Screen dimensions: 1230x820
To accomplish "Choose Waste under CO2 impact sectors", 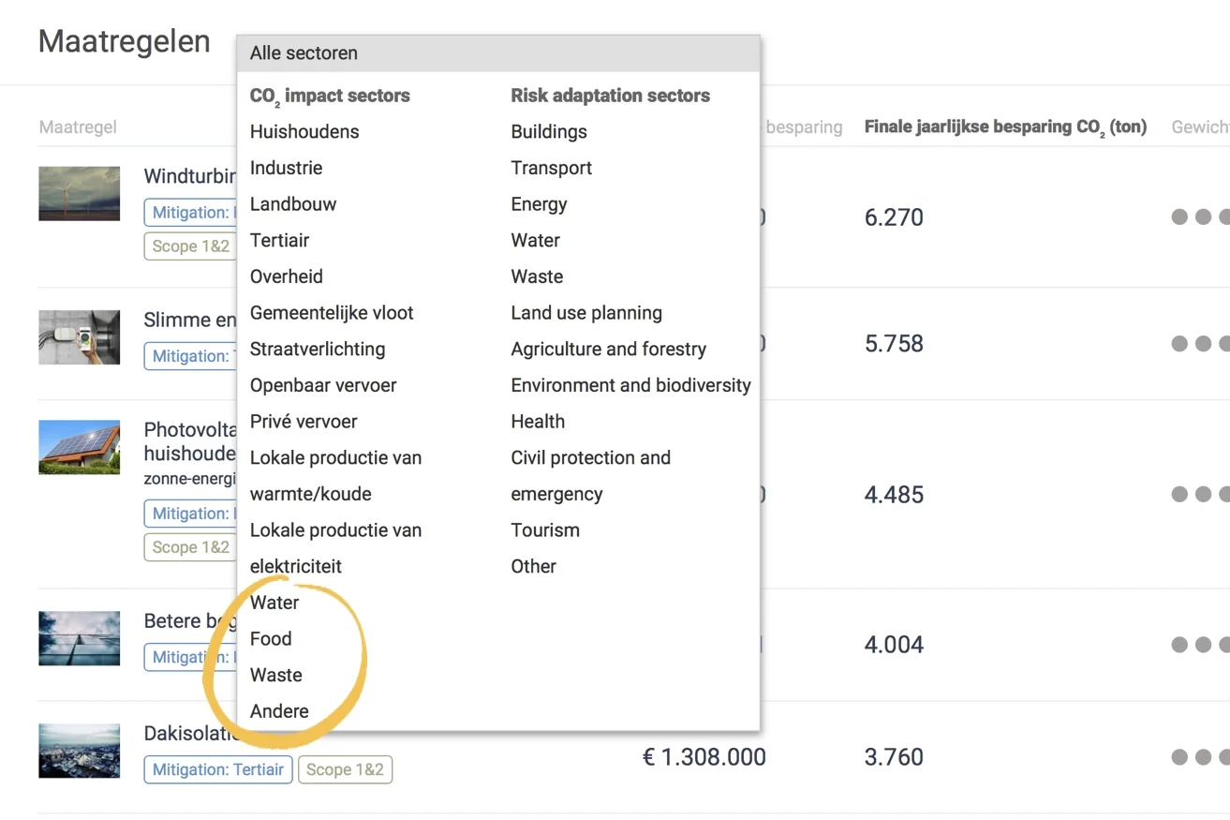I will click(x=276, y=676).
